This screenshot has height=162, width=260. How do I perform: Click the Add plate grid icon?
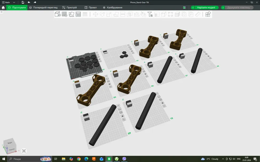pos(64,14)
